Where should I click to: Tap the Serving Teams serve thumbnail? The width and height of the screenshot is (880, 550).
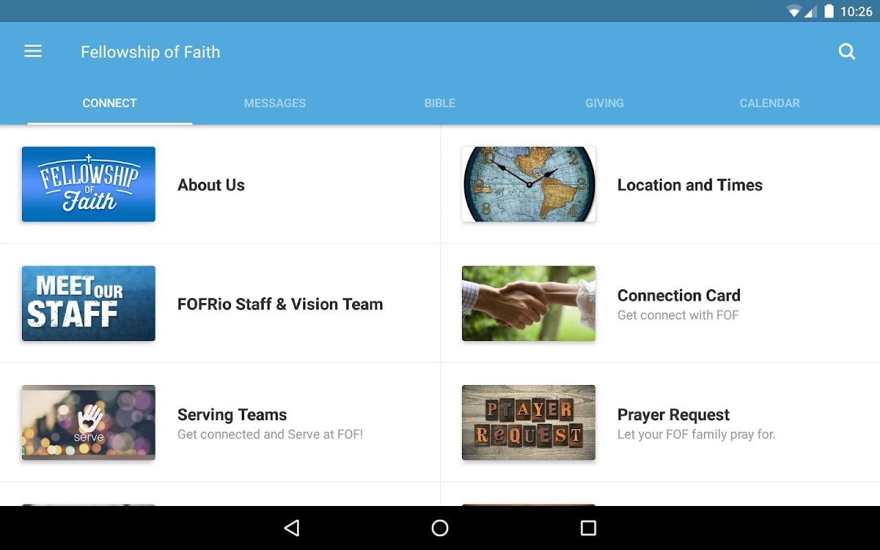pos(89,422)
